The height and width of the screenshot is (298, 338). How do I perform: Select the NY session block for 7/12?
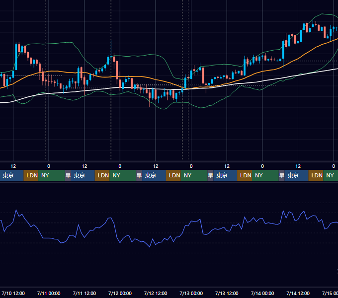tap(194, 175)
